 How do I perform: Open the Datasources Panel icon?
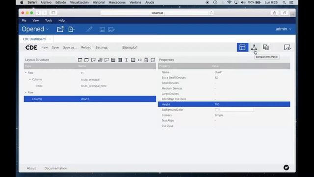266,47
